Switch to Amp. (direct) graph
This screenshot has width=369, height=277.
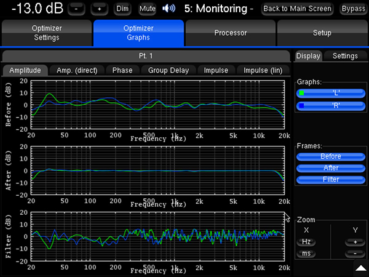[x=77, y=70]
